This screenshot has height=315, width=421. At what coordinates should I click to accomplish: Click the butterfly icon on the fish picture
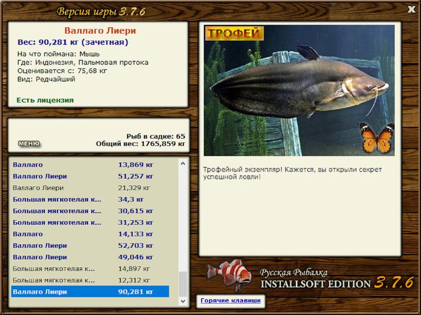pos(377,138)
